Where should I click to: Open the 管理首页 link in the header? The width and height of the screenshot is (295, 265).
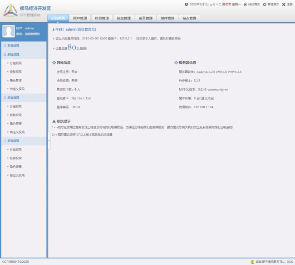[273, 5]
